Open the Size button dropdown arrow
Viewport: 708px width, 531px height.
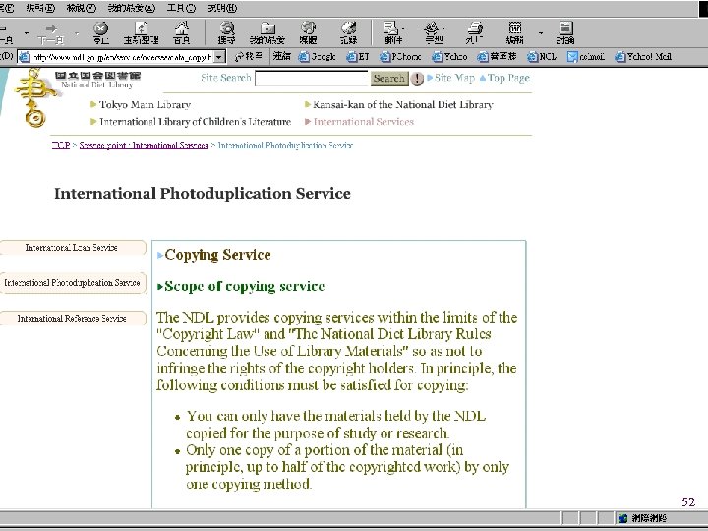(444, 29)
